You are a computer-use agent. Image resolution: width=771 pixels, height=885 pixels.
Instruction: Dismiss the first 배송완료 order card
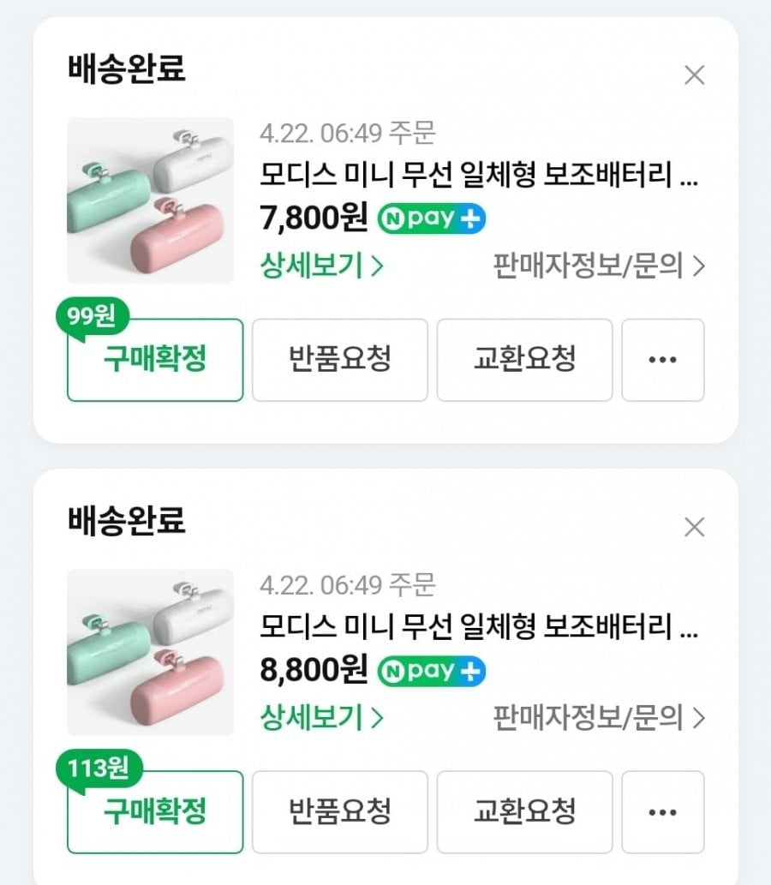point(694,75)
